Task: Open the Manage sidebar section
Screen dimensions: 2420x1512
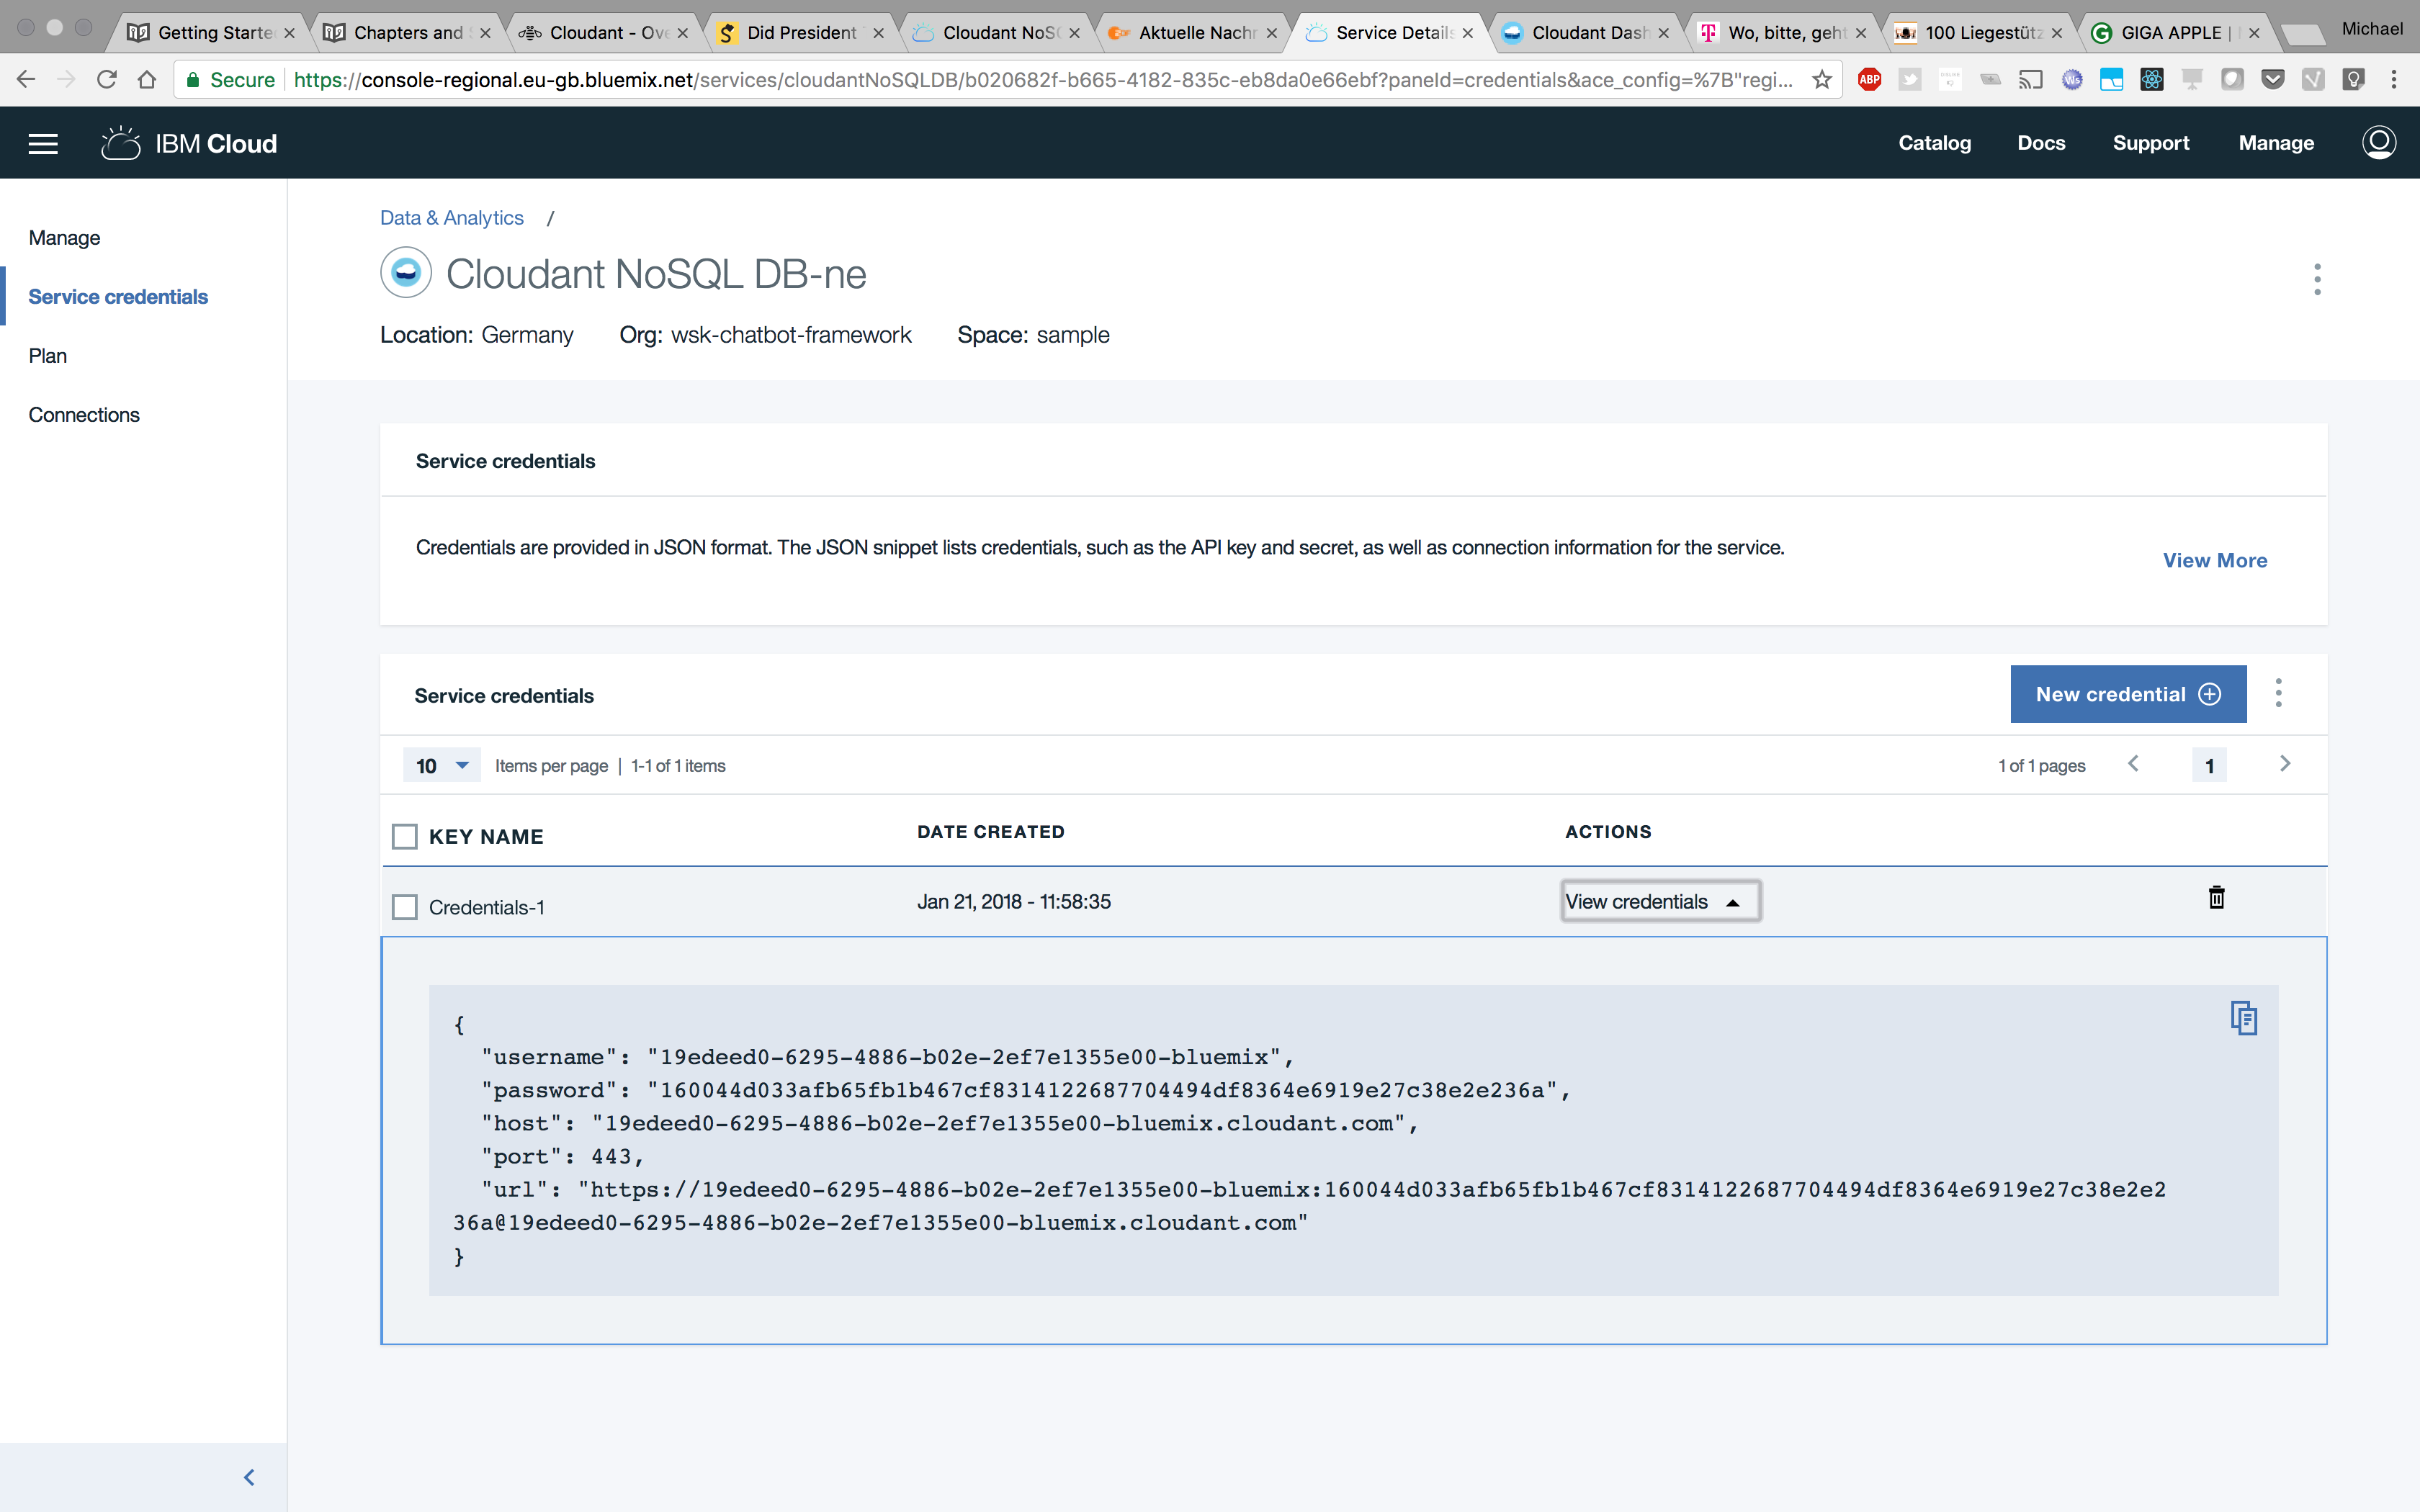Action: 64,238
